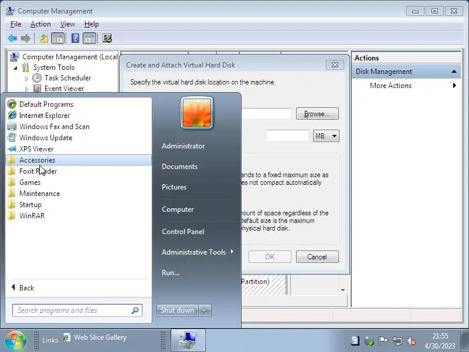Click the checkered settings toolbar icon
This screenshot has width=469, height=352.
[107, 38]
